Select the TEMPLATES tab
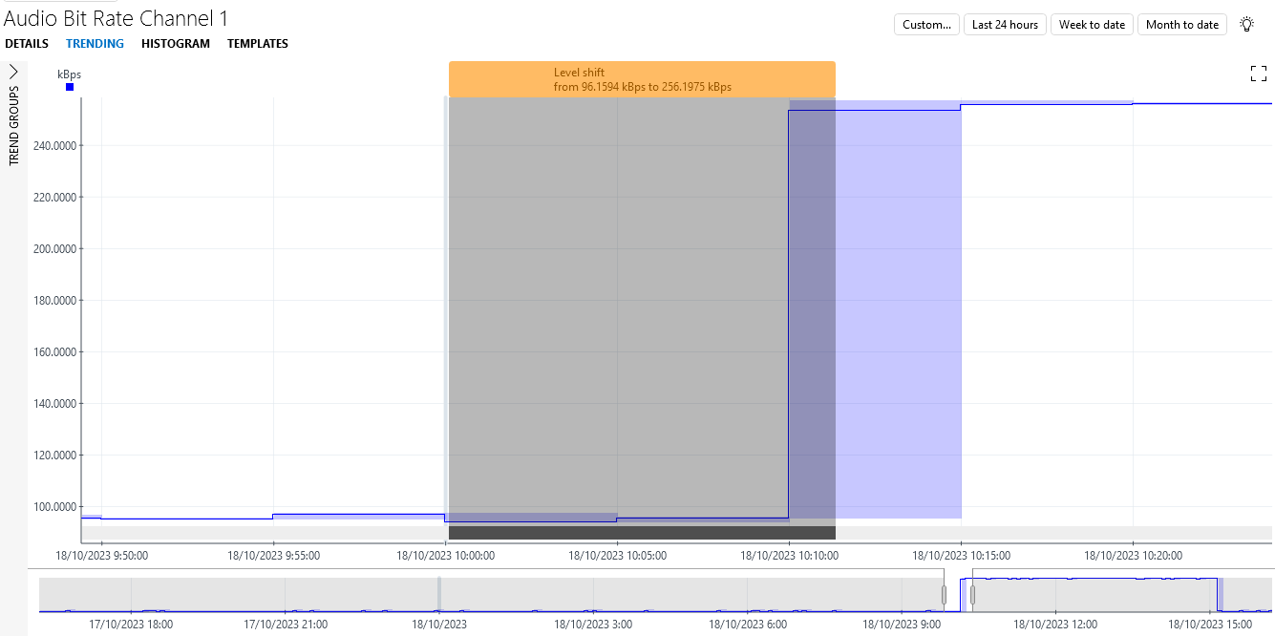This screenshot has width=1275, height=636. [x=257, y=43]
